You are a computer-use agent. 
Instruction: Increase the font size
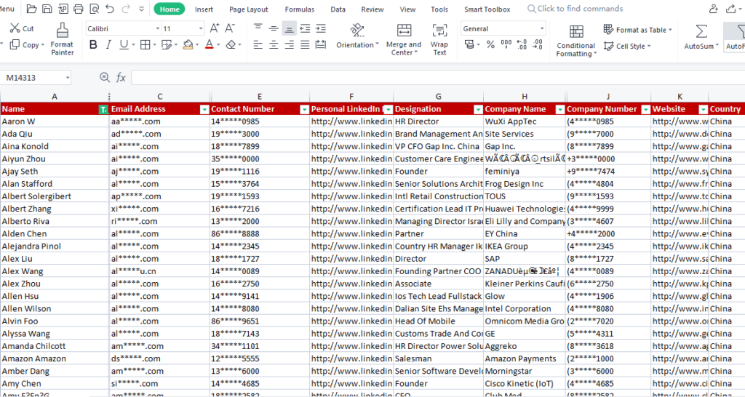tap(215, 28)
